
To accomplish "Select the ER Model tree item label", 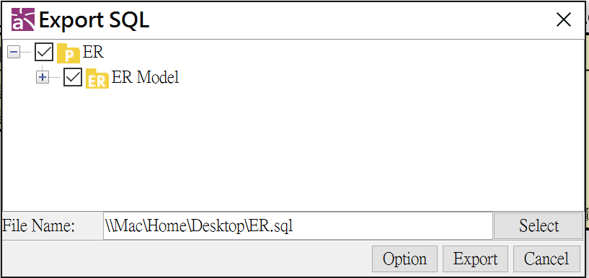I will click(146, 78).
